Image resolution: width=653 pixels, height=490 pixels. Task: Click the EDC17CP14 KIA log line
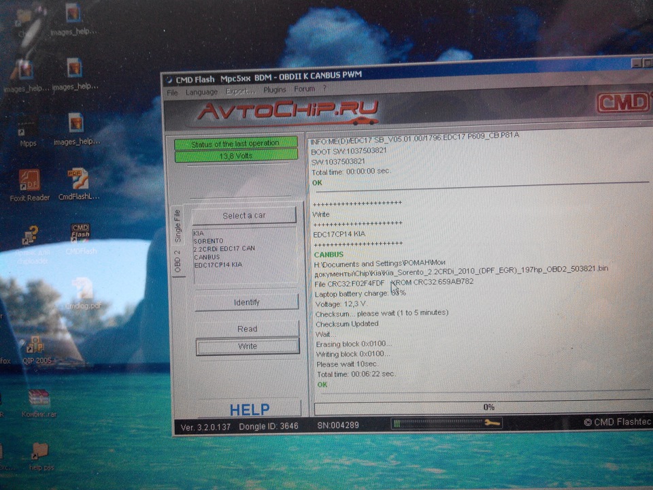click(x=339, y=234)
